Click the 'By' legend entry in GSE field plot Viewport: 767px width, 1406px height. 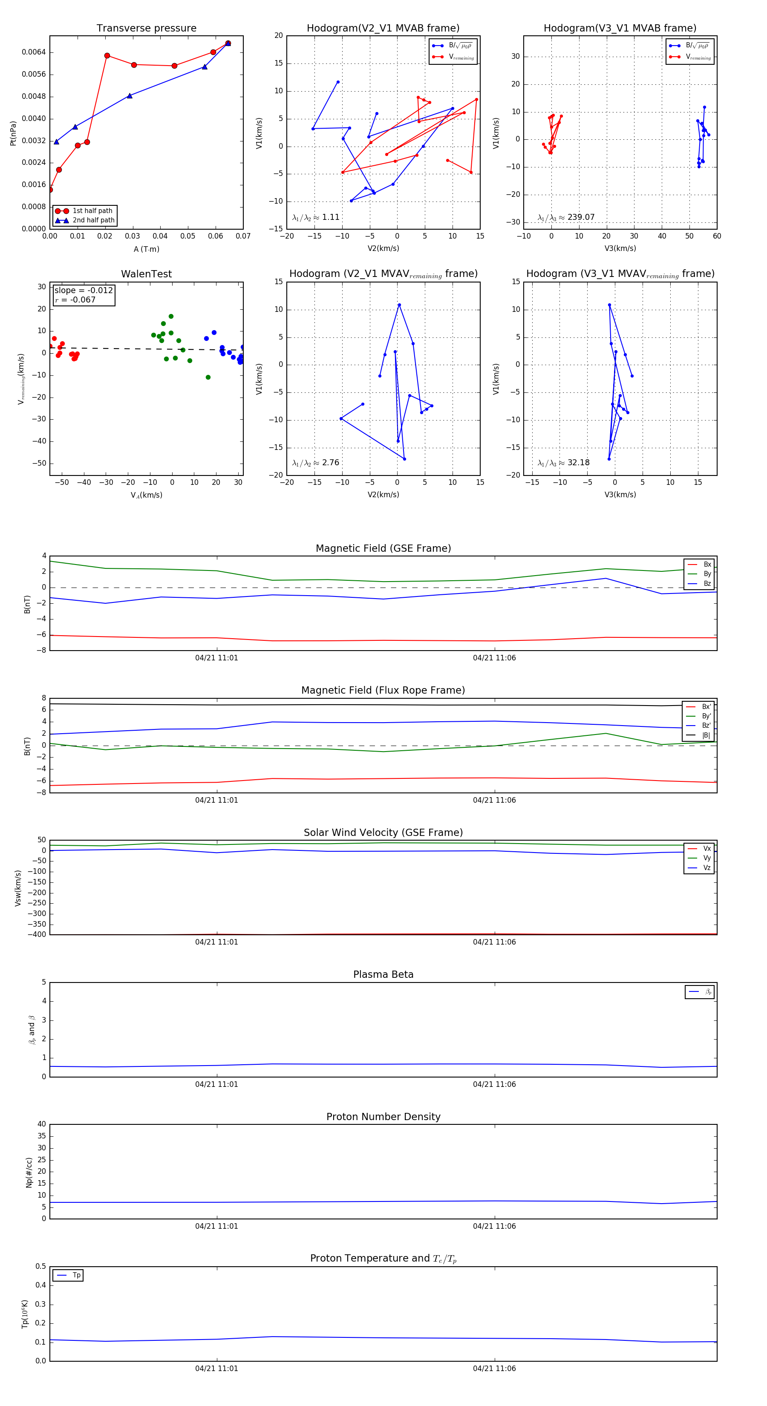pos(699,574)
